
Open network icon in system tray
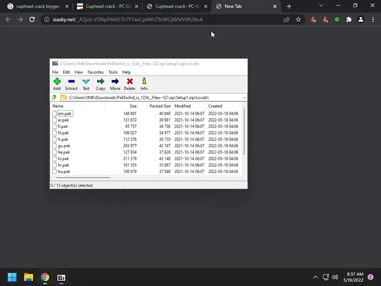click(x=326, y=277)
